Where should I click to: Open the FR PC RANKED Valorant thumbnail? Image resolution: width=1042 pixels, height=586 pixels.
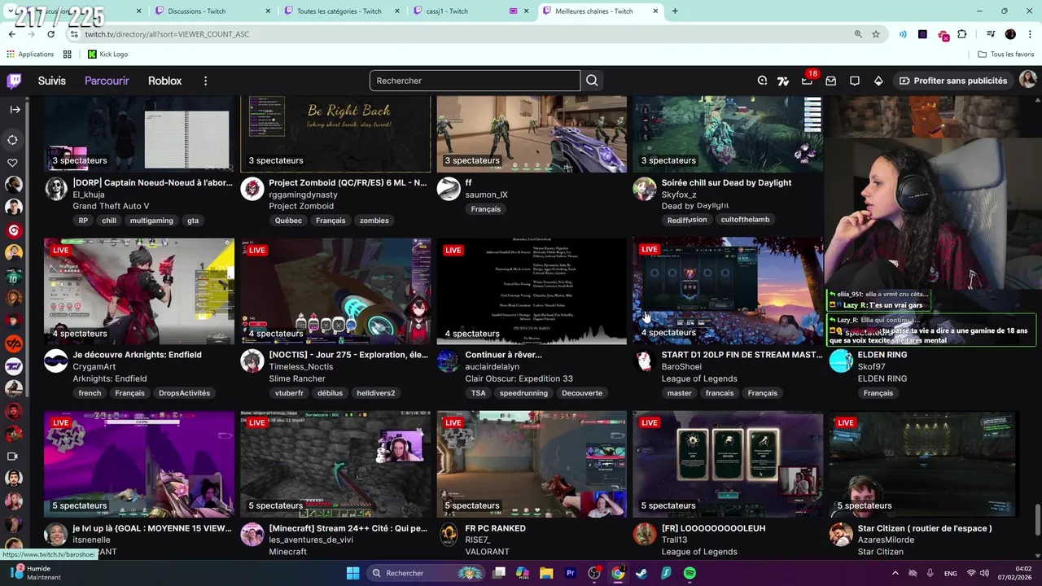[x=532, y=464]
